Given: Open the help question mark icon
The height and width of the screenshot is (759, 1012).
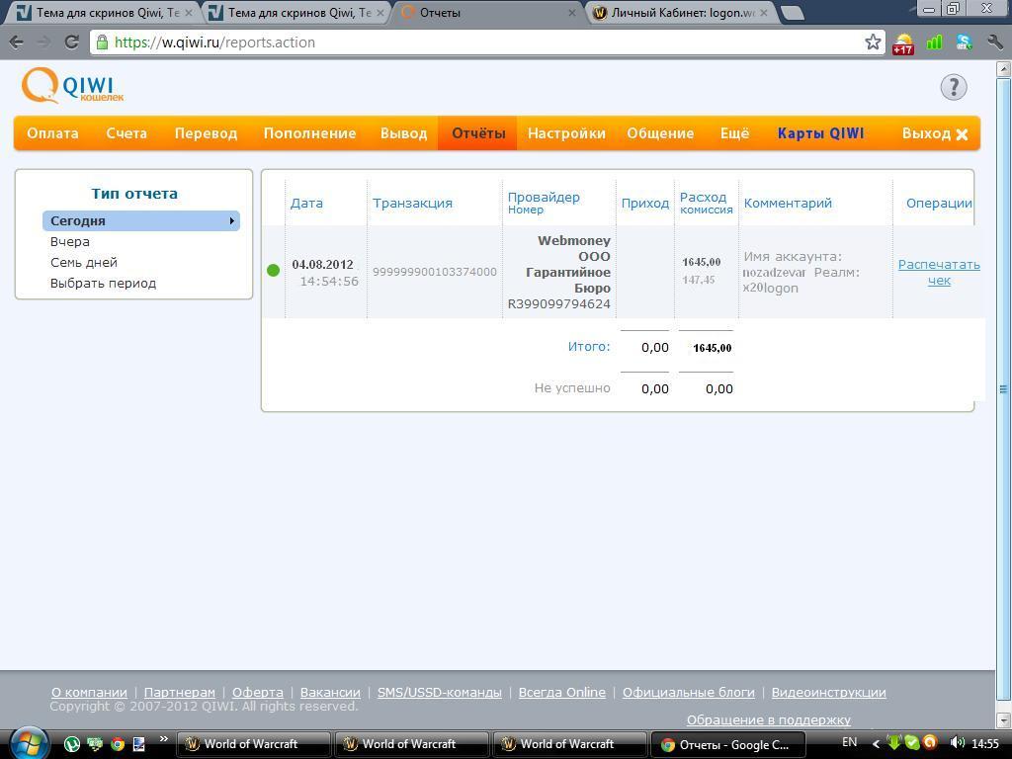Looking at the screenshot, I should 953,87.
